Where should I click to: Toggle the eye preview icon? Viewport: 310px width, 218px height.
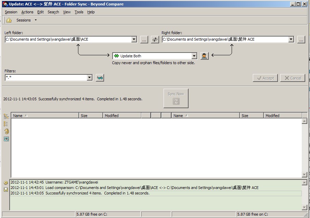click(x=6, y=139)
